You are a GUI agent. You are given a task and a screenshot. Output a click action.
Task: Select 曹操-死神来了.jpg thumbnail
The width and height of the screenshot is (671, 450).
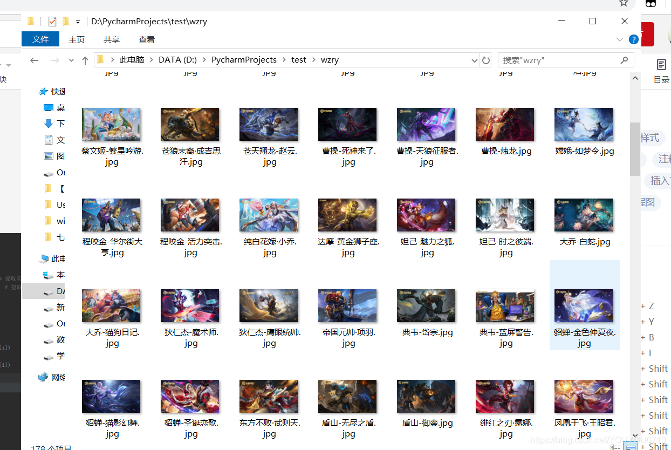(347, 125)
